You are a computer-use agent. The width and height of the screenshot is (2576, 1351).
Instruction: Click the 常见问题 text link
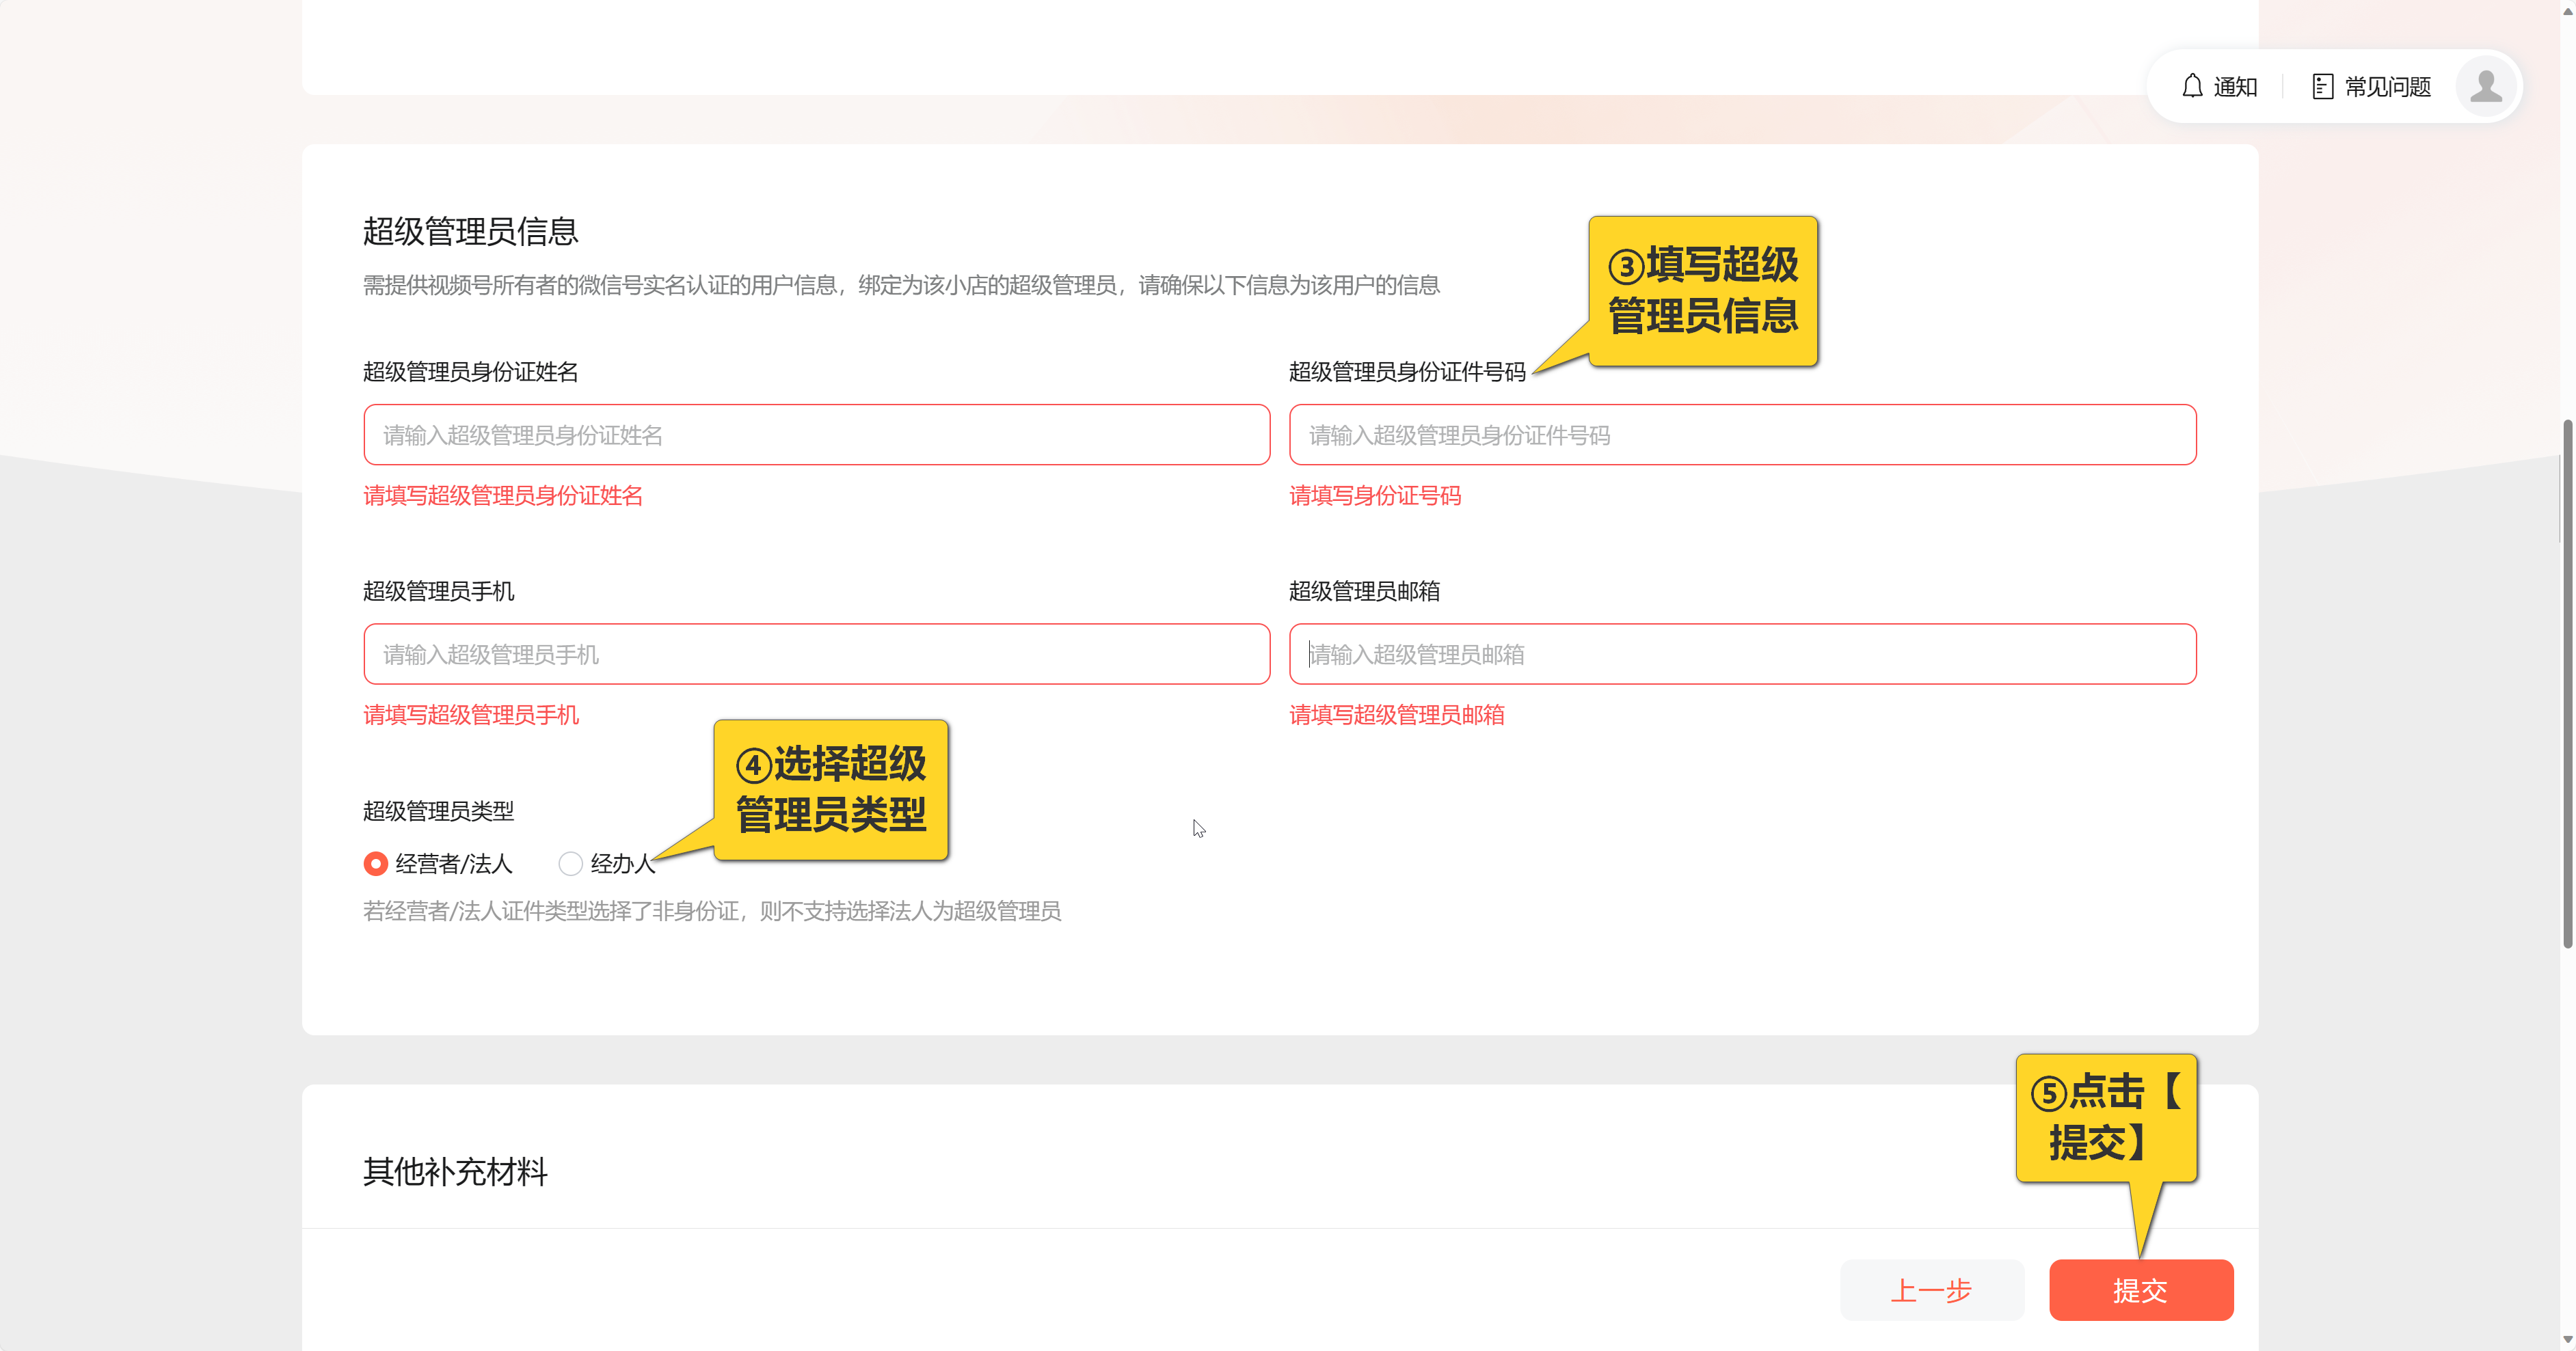pos(2387,87)
